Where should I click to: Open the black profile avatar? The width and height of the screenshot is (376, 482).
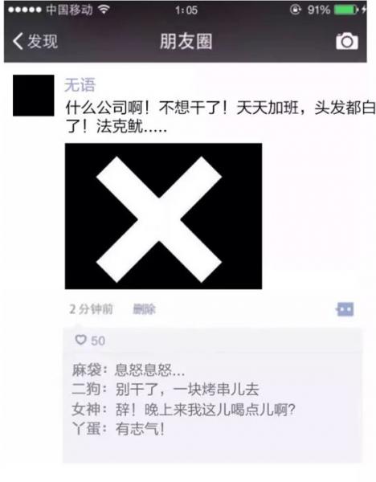34,96
